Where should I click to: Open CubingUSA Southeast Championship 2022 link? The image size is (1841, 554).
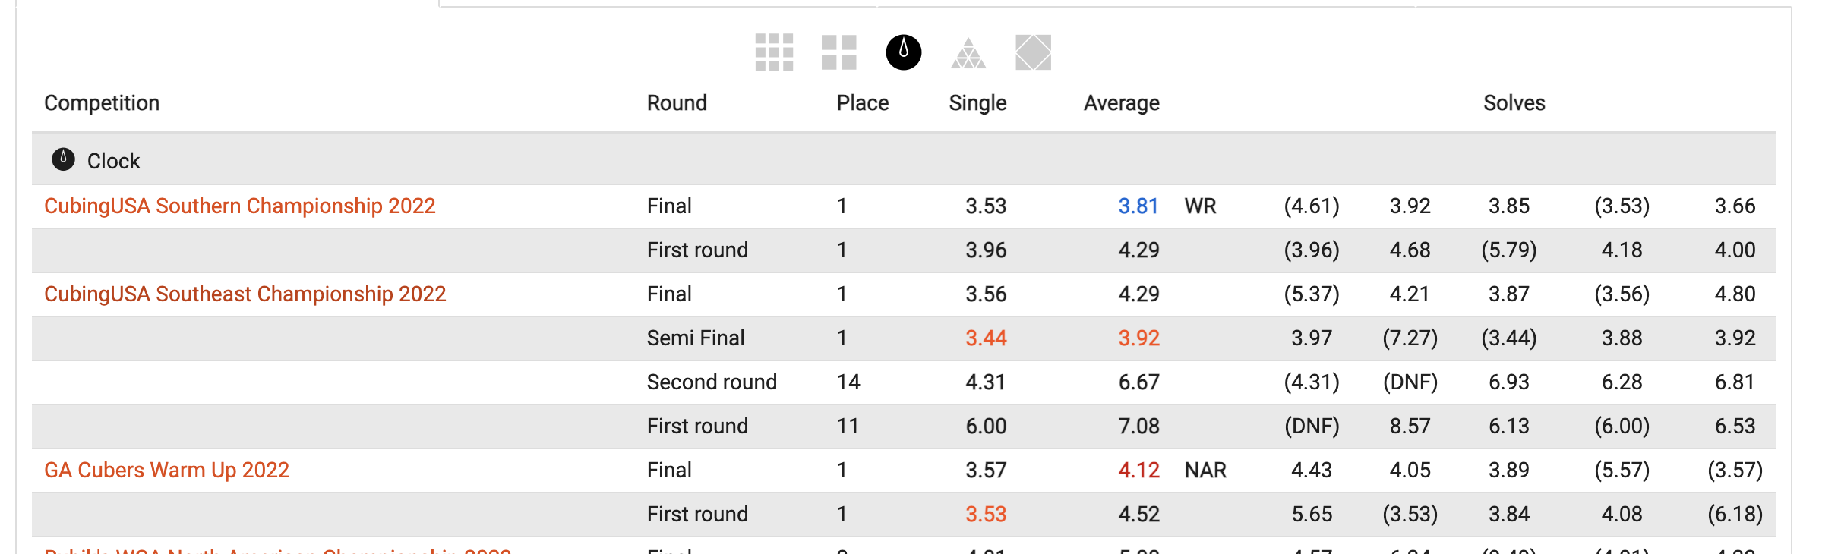pyautogui.click(x=245, y=294)
